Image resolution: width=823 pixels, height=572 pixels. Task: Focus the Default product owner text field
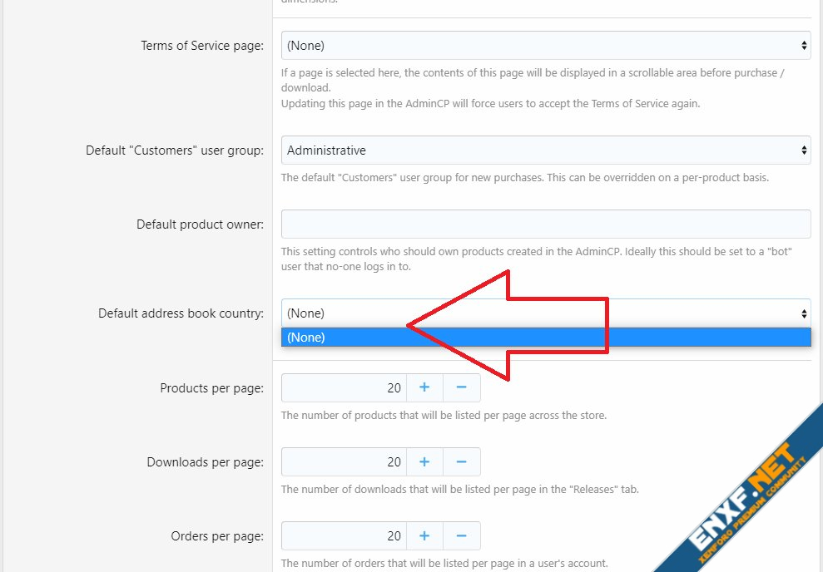click(x=545, y=224)
